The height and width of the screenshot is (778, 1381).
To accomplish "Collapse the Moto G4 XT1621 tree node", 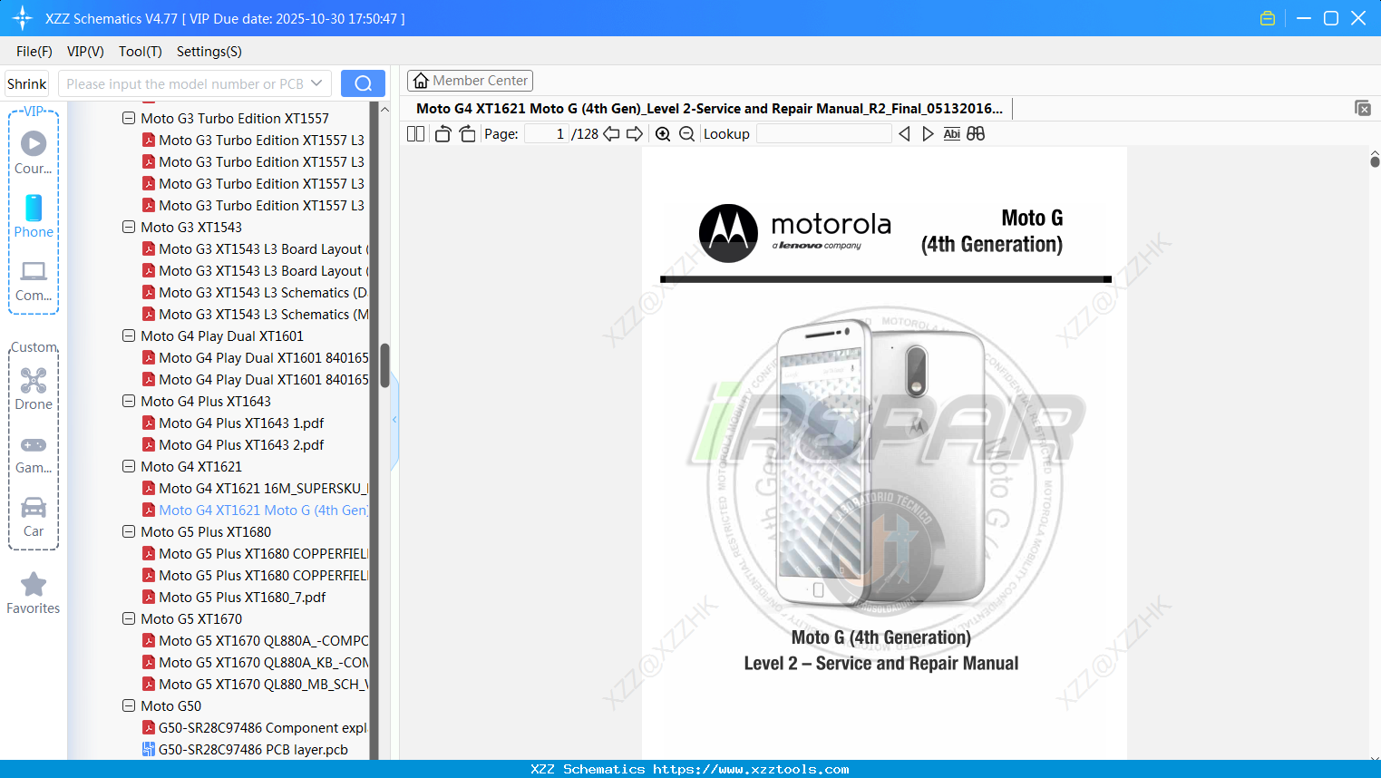I will point(128,466).
